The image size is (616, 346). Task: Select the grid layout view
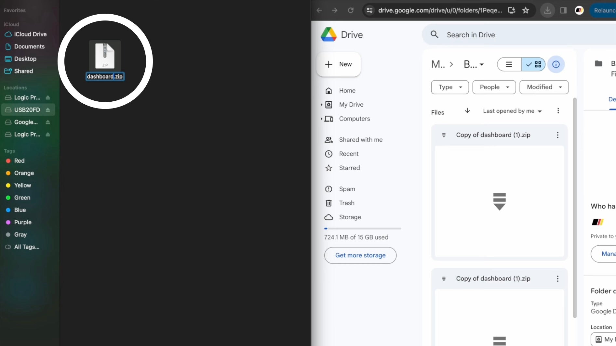(534, 64)
